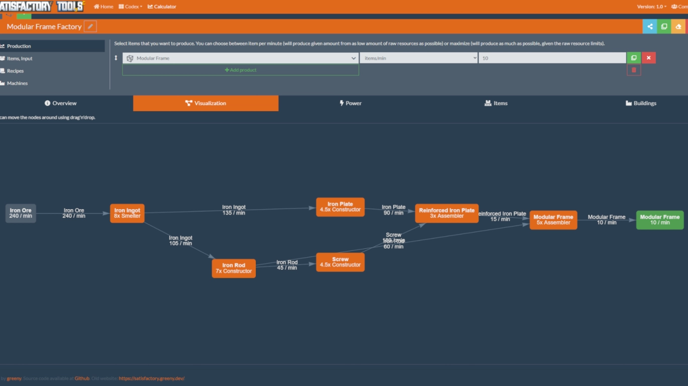Remove the product with the red X button
Image resolution: width=688 pixels, height=386 pixels.
649,58
